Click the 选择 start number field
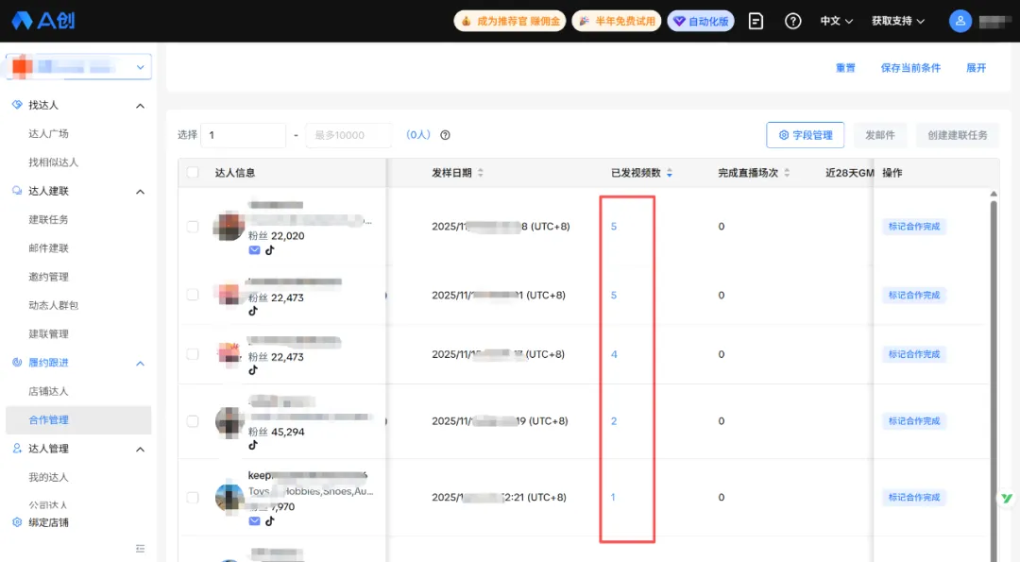Viewport: 1020px width, 562px height. pyautogui.click(x=244, y=135)
